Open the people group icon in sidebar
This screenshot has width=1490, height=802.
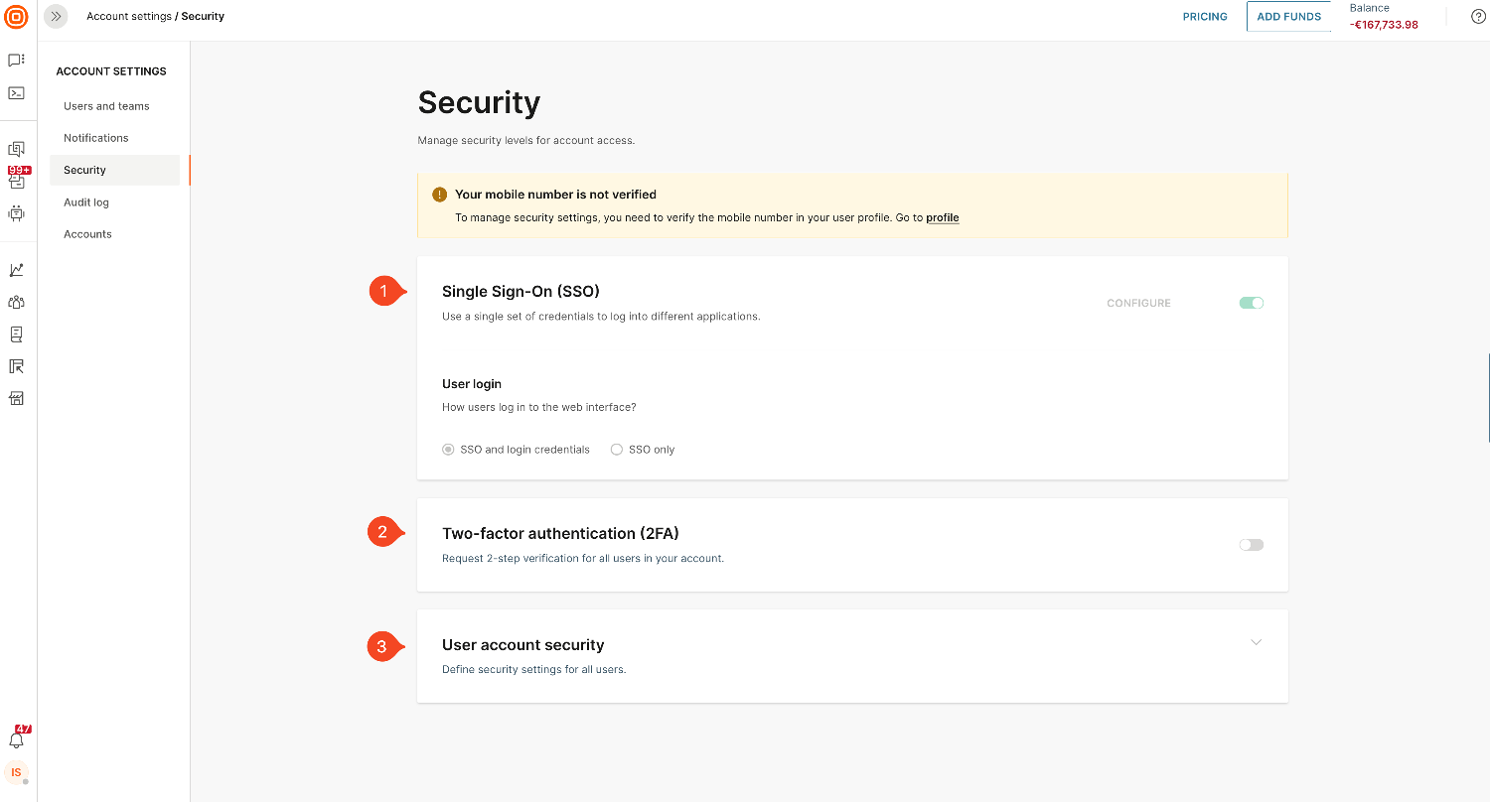(16, 303)
